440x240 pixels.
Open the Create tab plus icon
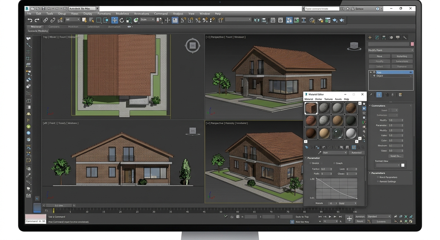pos(370,37)
